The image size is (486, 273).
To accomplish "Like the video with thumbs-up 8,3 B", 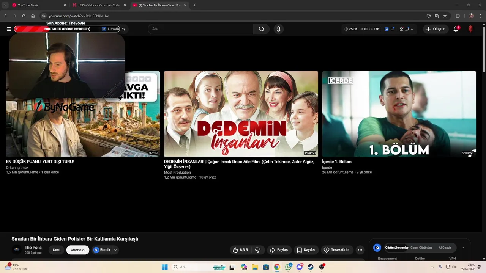I will tap(240, 250).
